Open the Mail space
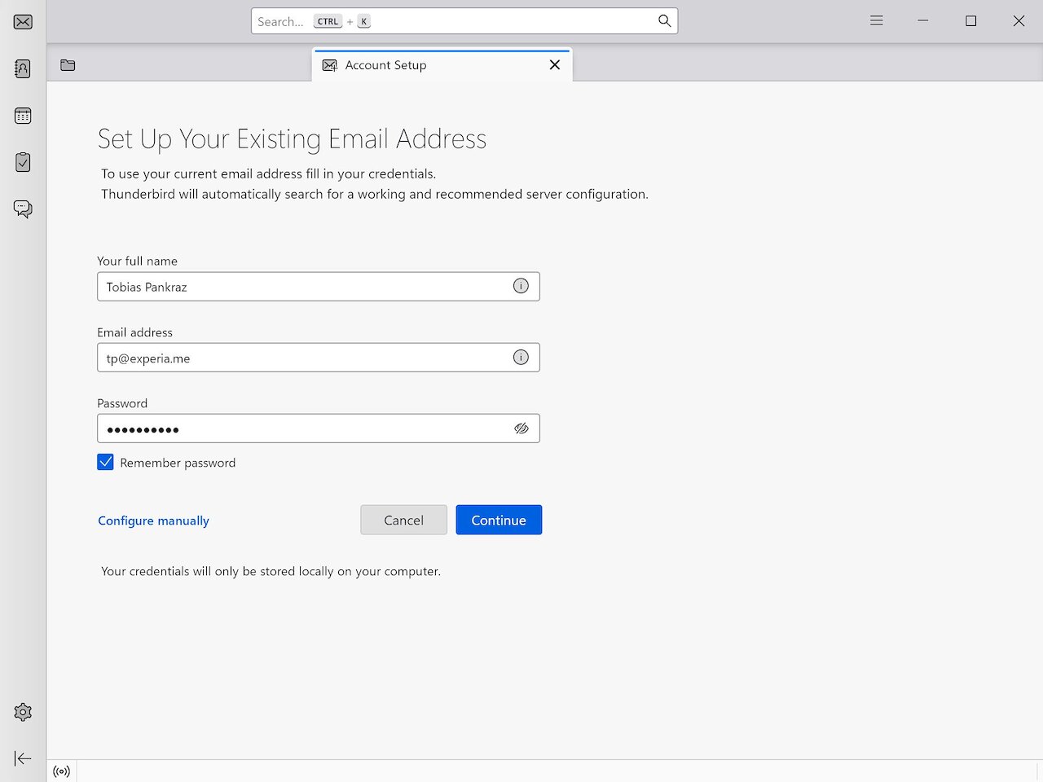 [22, 22]
